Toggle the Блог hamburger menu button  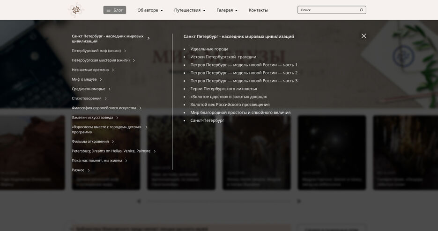pos(115,10)
